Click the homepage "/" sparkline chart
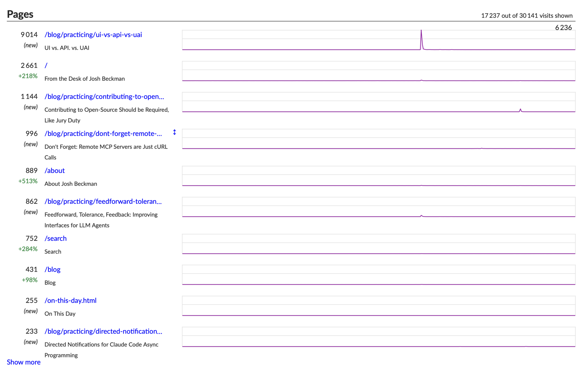This screenshot has height=369, width=580. 378,71
